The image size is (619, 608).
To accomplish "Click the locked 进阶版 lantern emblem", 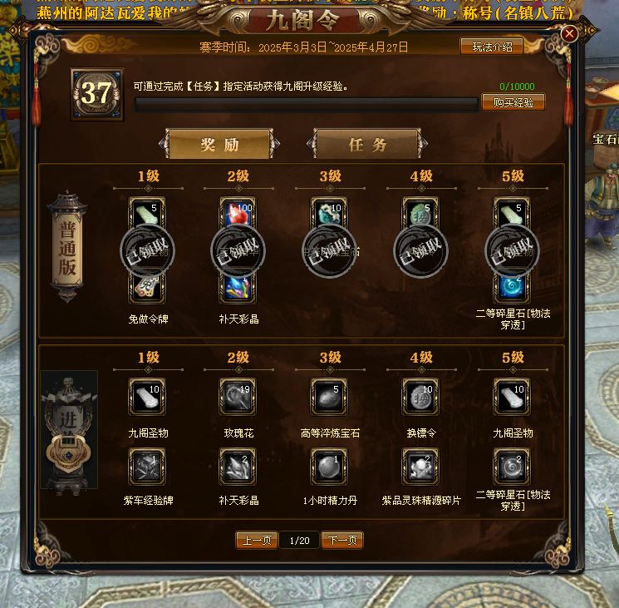I will (69, 430).
